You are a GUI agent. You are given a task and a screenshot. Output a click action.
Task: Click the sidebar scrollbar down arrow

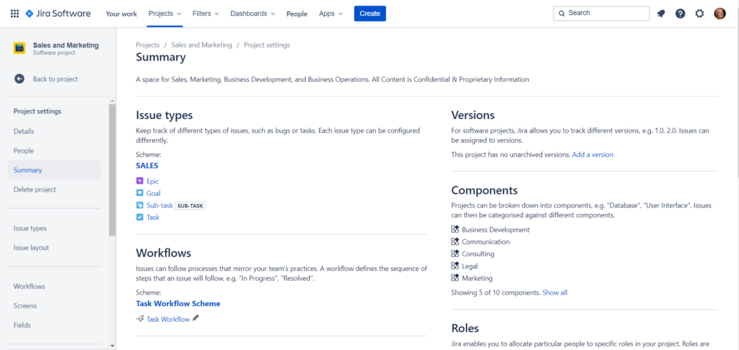click(112, 346)
